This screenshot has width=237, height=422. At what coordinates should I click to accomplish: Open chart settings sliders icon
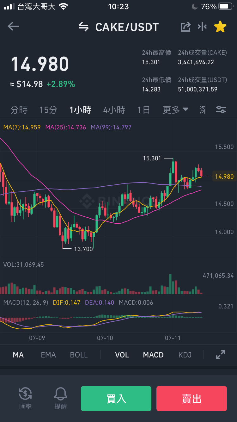point(221,110)
